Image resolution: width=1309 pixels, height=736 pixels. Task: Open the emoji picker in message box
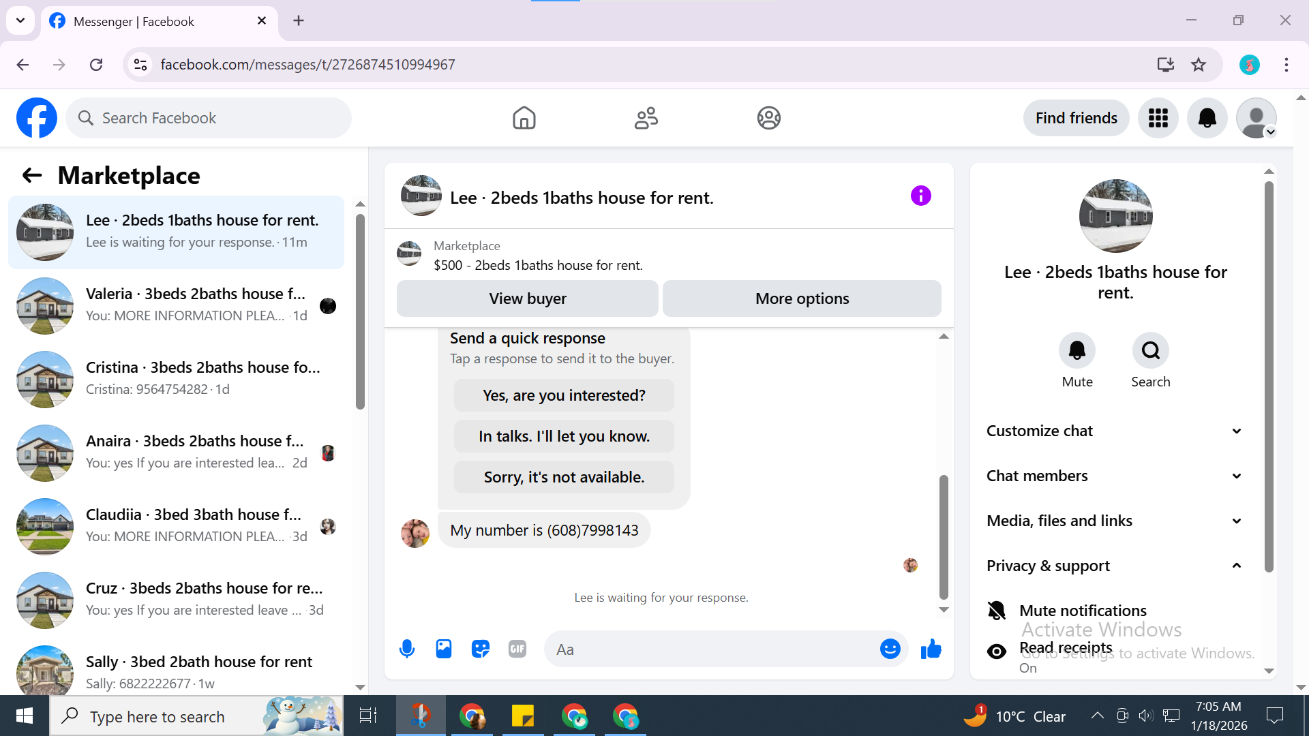click(890, 649)
